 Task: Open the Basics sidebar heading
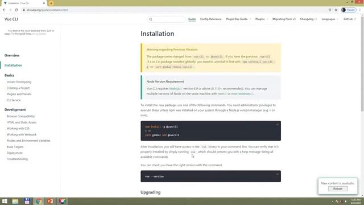9,75
